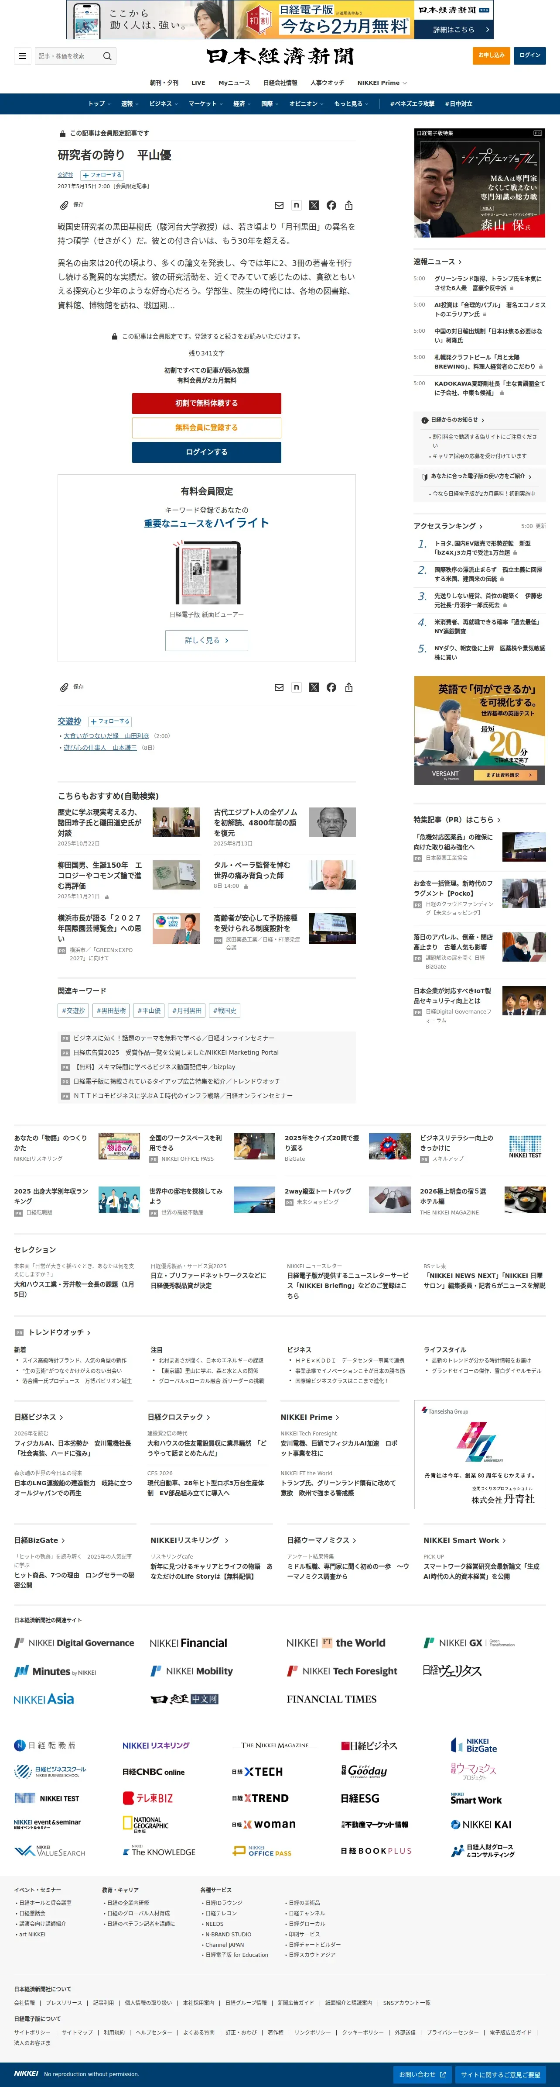560x2087 pixels.
Task: Save article with bottom paperclip icon
Action: point(64,687)
